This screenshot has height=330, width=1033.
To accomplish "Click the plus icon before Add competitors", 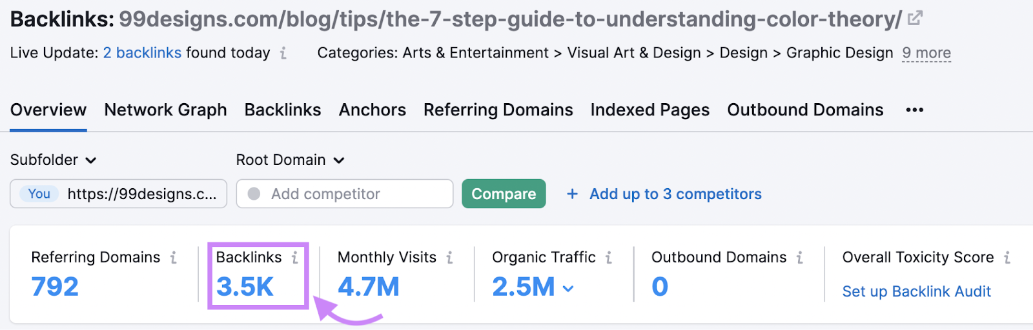I will (572, 194).
